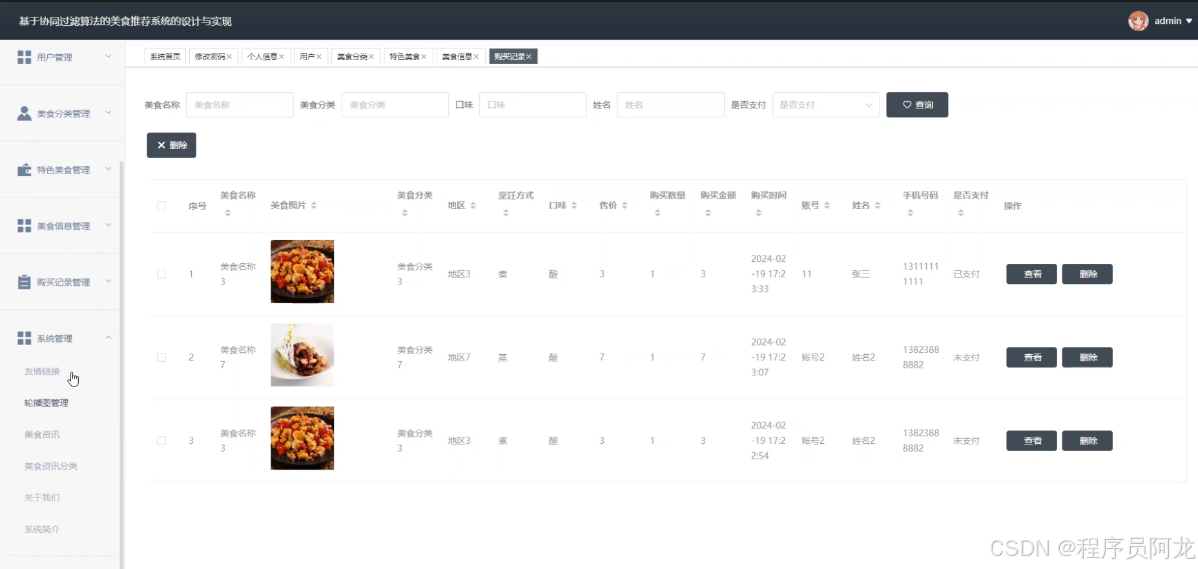The height and width of the screenshot is (569, 1198).
Task: Click the admin avatar picture
Action: click(x=1138, y=21)
